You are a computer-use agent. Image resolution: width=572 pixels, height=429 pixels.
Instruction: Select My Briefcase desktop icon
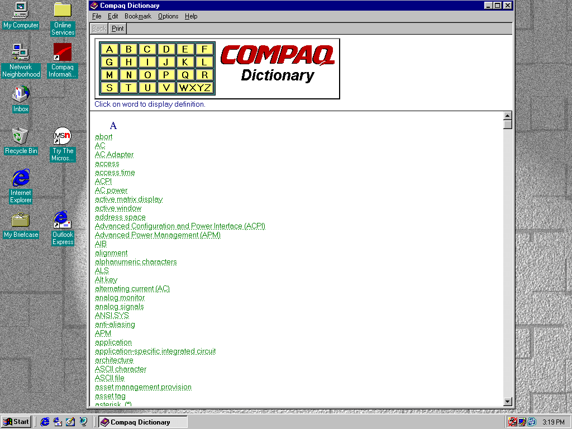[x=21, y=225]
